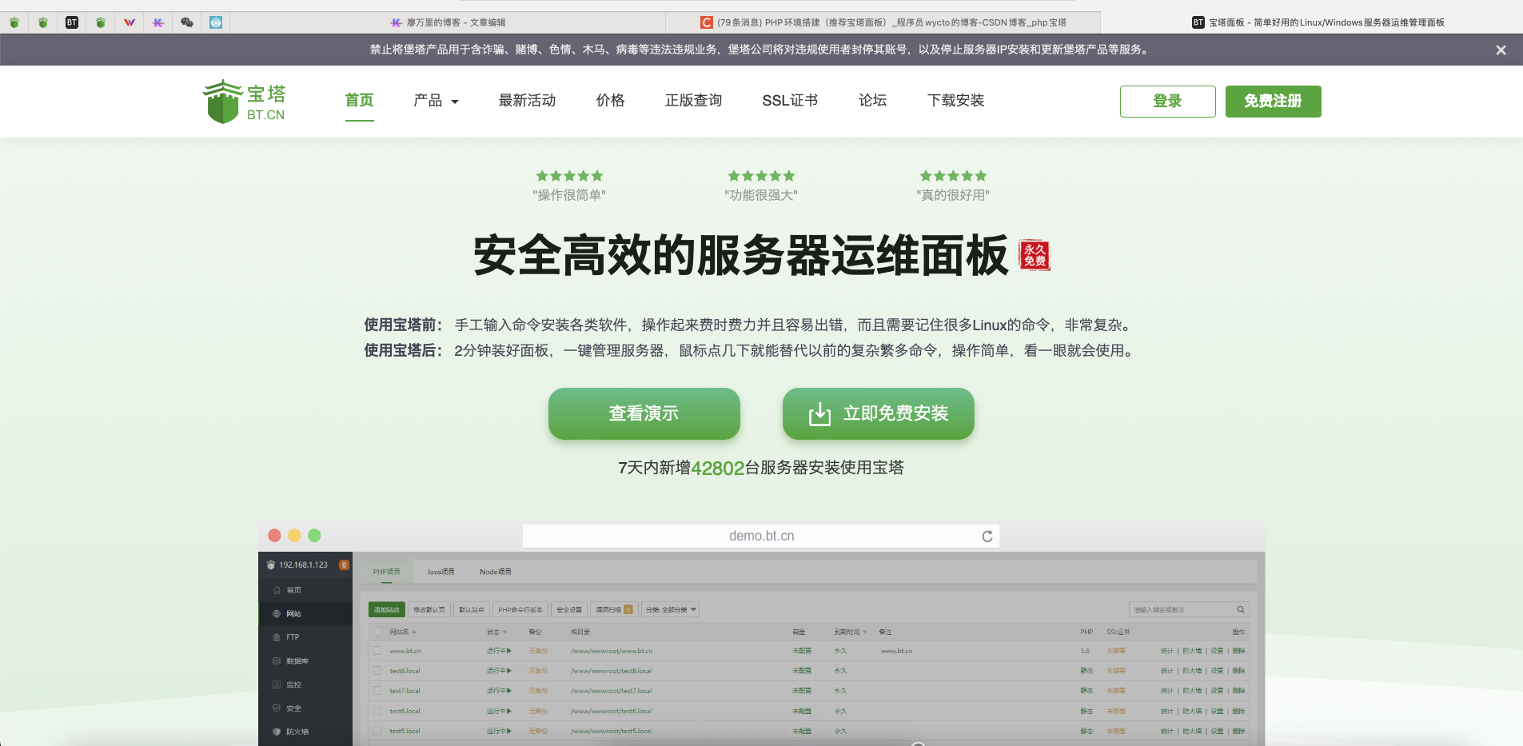Click the search magnifier in demo panel
Screen dimensions: 1523x746
click(1241, 609)
